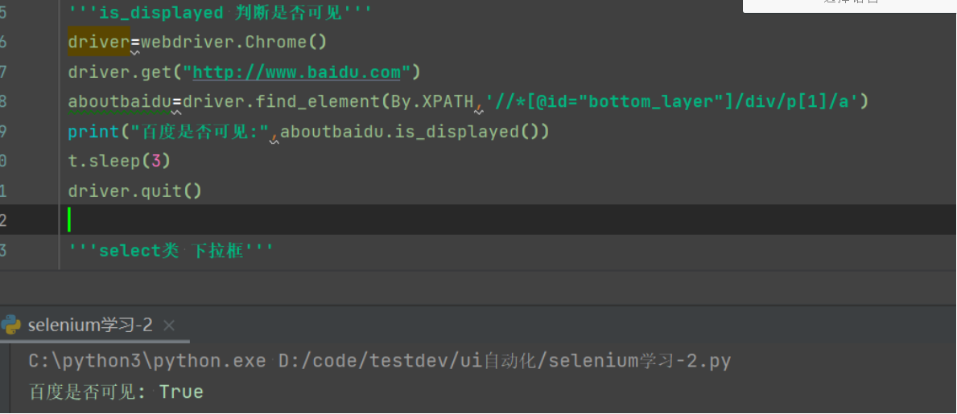Click the 'select类 下拉框' docstring

coord(171,250)
